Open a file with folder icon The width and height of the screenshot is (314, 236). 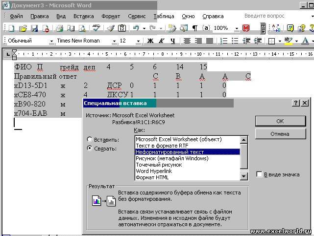point(23,28)
